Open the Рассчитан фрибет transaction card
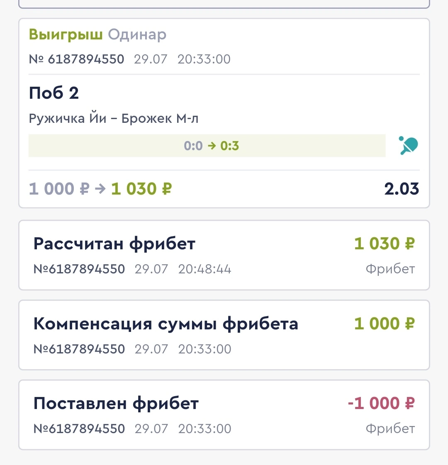 tap(224, 255)
